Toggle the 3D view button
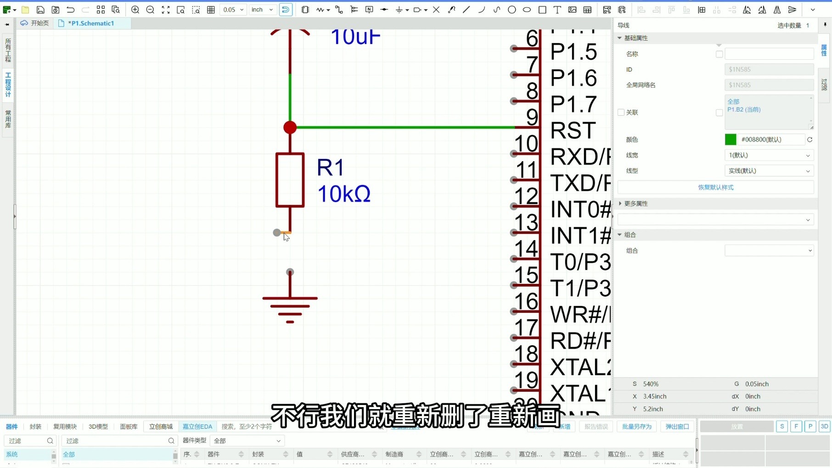The image size is (832, 468). 825,427
